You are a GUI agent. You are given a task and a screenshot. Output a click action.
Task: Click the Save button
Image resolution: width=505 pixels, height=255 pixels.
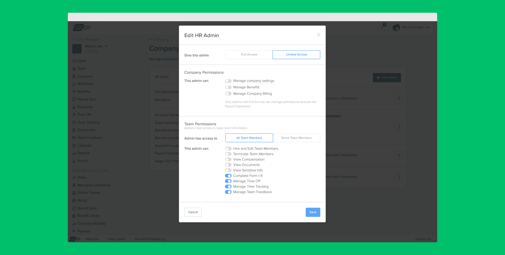pyautogui.click(x=313, y=212)
